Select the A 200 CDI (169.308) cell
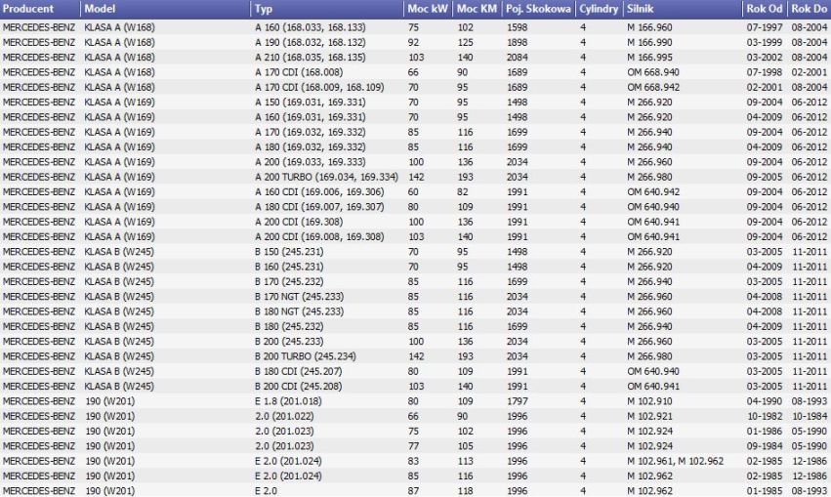Image resolution: width=831 pixels, height=497 pixels. 299,222
